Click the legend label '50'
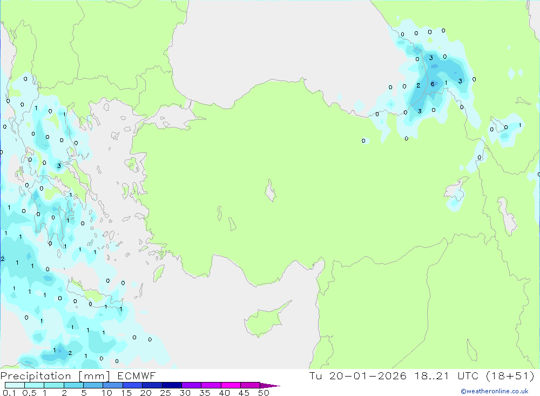The image size is (540, 396). pyautogui.click(x=264, y=393)
